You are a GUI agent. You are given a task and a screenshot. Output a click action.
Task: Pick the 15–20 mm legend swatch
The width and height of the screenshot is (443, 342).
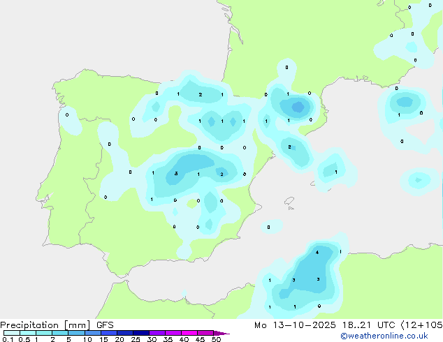click(x=109, y=333)
